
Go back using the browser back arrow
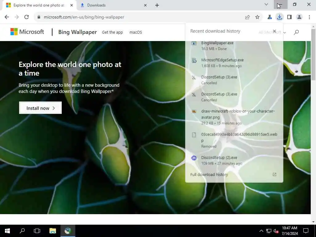click(x=7, y=17)
